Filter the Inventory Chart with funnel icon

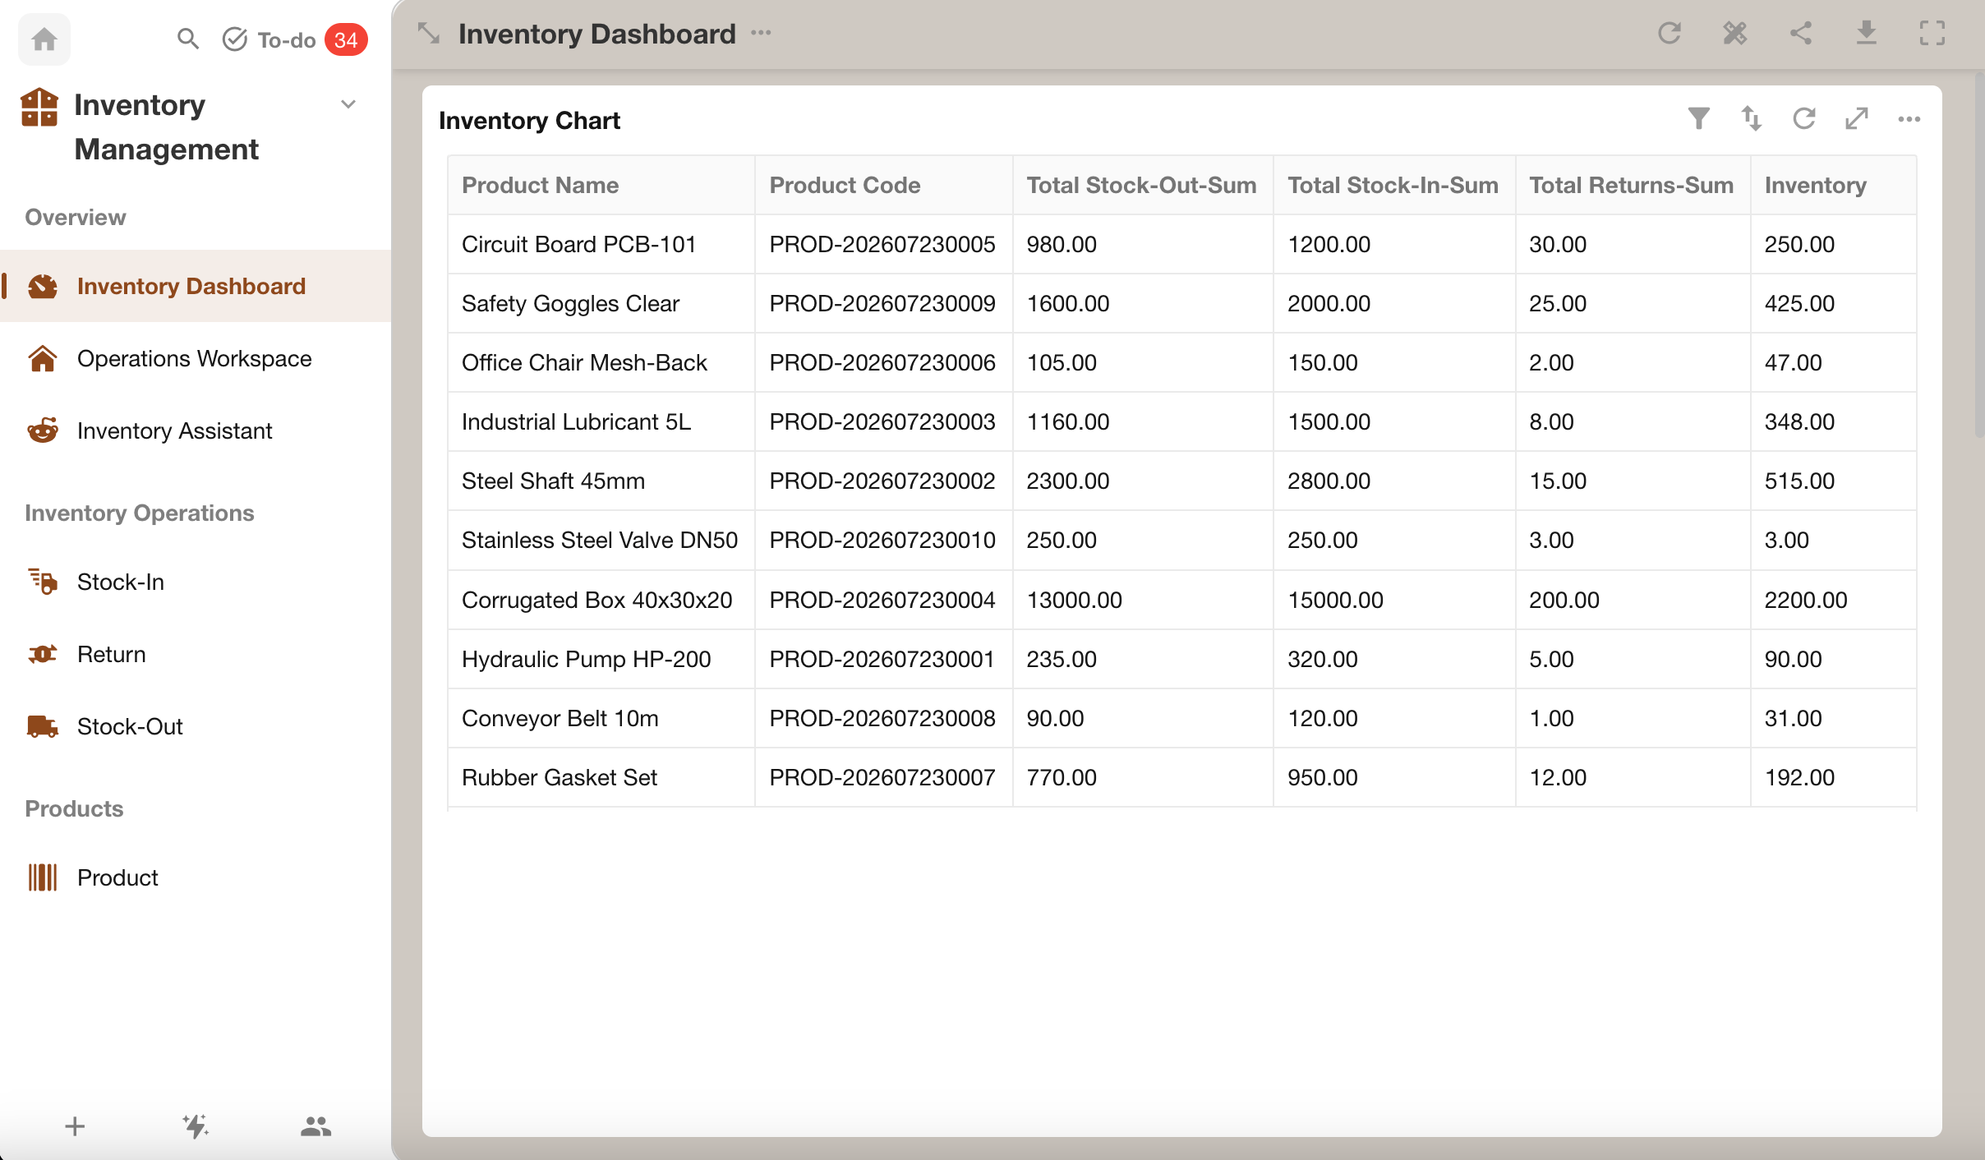[x=1699, y=119]
